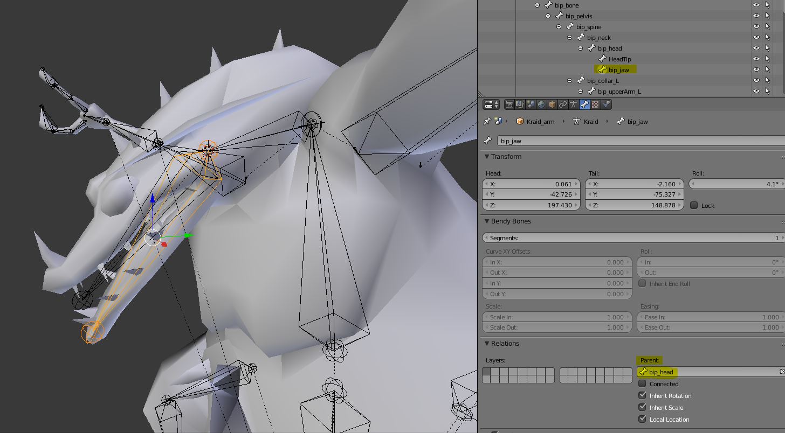Switch to the Physics properties tab
The width and height of the screenshot is (785, 433).
point(606,104)
